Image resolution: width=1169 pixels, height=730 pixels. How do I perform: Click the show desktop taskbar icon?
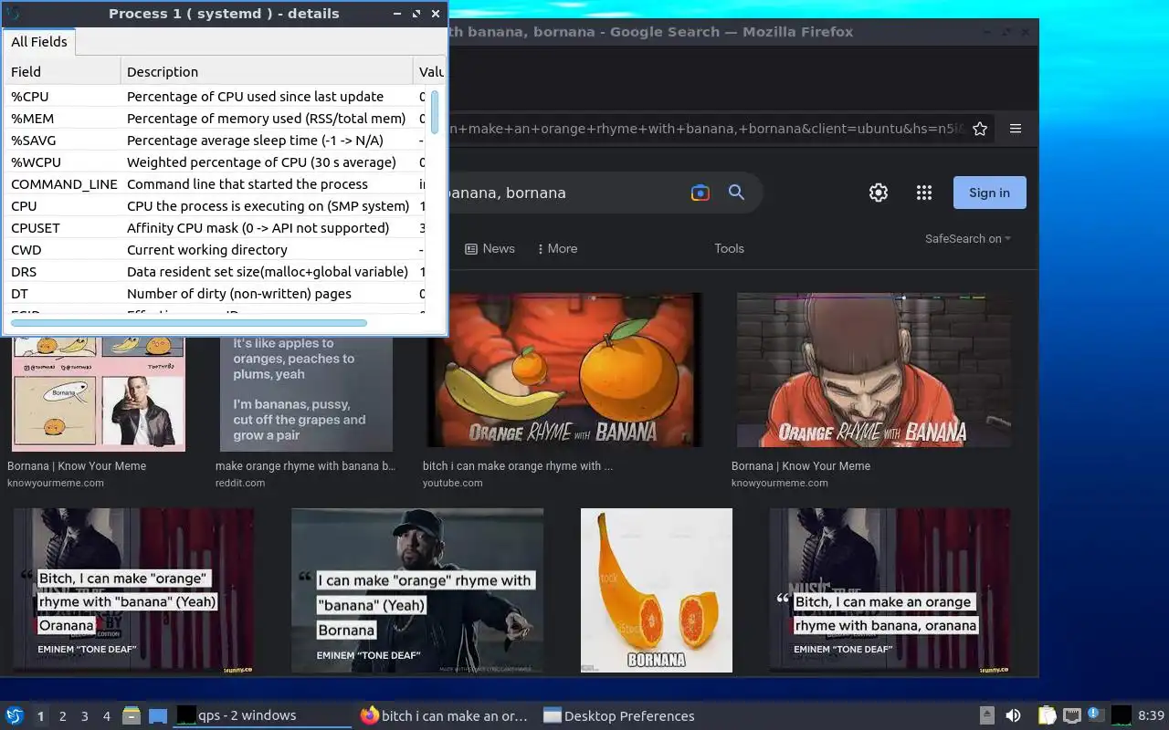point(158,716)
